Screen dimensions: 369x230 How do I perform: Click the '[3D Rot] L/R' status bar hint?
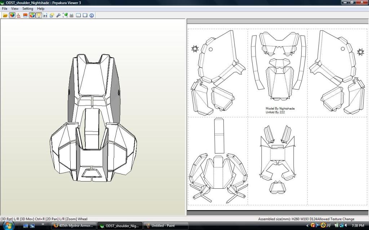10,219
